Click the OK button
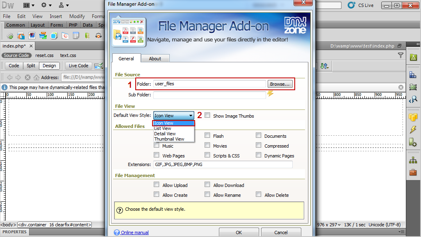The width and height of the screenshot is (421, 237). 239,232
